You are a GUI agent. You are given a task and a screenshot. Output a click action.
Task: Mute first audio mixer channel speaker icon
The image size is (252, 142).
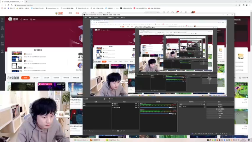[172, 108]
